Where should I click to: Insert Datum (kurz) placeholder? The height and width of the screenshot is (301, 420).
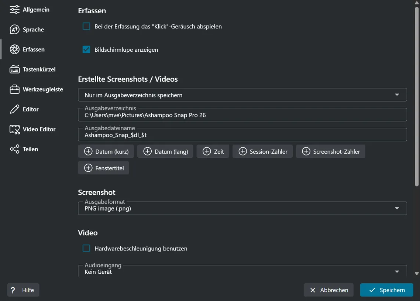106,151
